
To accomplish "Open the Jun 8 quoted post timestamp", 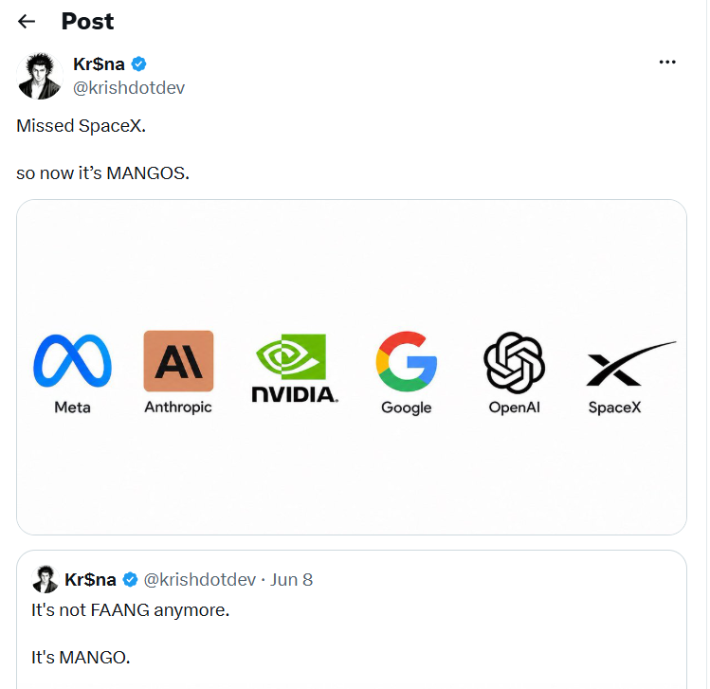I will tap(291, 580).
